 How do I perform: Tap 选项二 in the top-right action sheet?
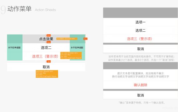(x=141, y=30)
